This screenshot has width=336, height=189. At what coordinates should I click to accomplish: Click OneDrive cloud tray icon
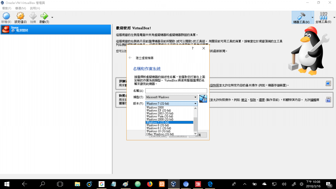click(264, 184)
